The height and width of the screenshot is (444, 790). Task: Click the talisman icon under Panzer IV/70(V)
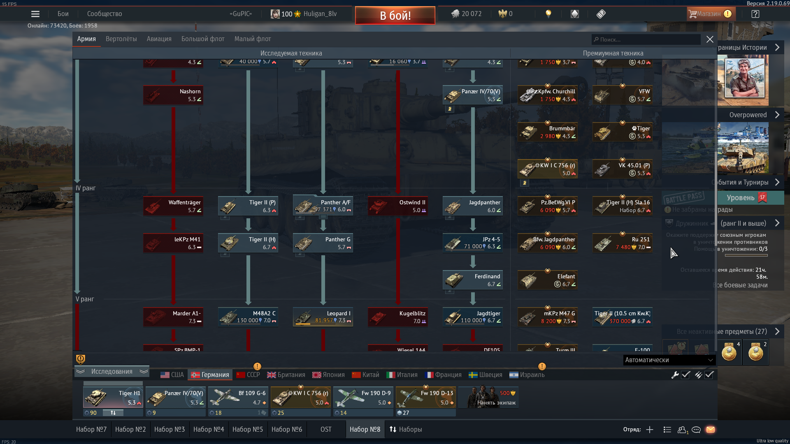click(450, 109)
